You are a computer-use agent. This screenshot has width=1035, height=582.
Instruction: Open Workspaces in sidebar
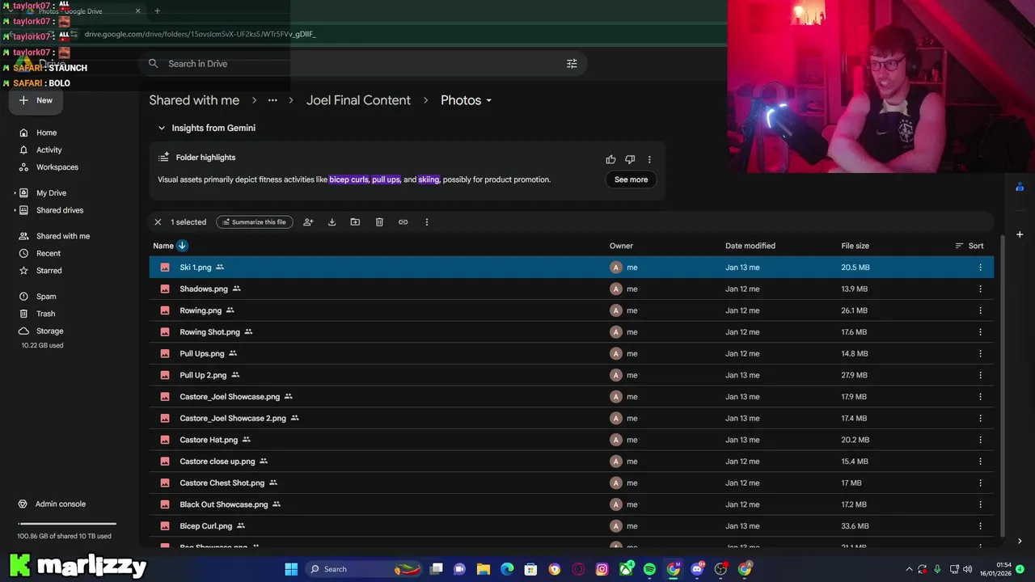(x=57, y=167)
